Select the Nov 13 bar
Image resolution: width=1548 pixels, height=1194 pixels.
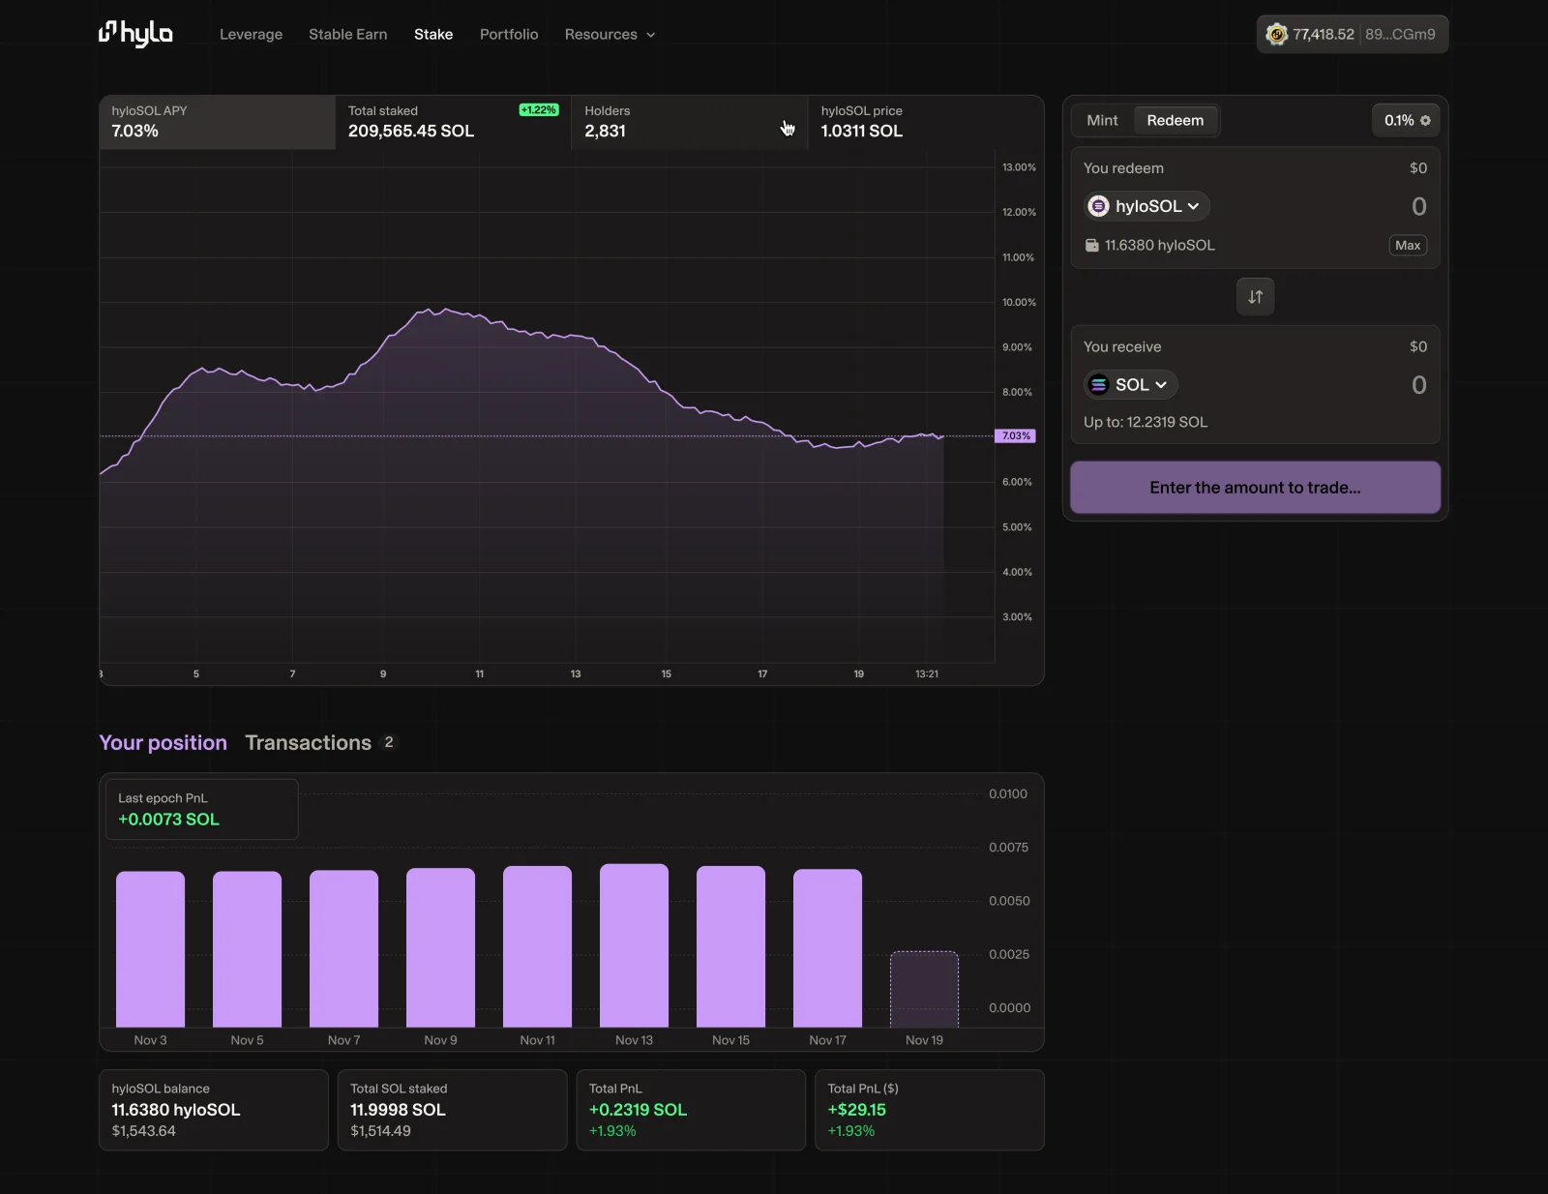coord(634,945)
